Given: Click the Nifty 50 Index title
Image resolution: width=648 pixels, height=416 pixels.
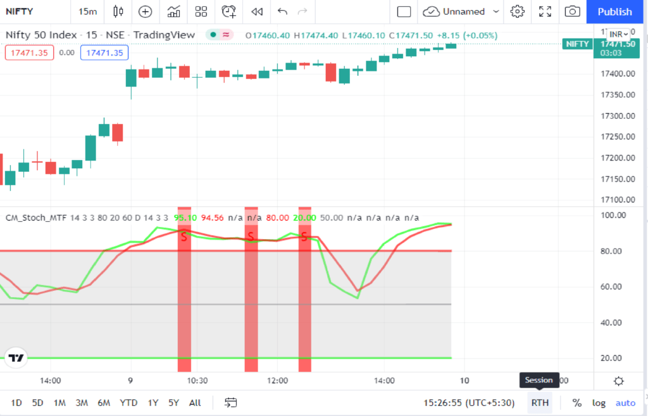Looking at the screenshot, I should point(41,35).
